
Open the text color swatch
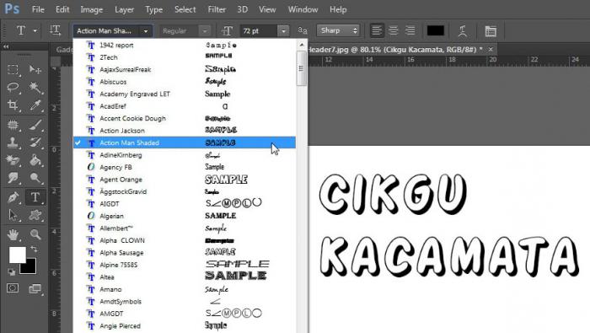coord(436,30)
